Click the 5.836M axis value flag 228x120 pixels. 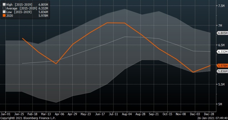[222, 71]
